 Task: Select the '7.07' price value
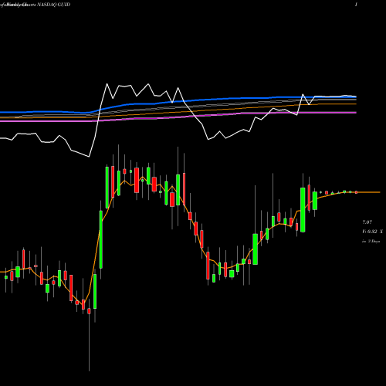(x=367, y=222)
